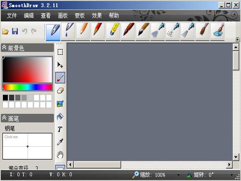Select the medium gray third swatch
This screenshot has width=241, height=181.
coord(18,97)
